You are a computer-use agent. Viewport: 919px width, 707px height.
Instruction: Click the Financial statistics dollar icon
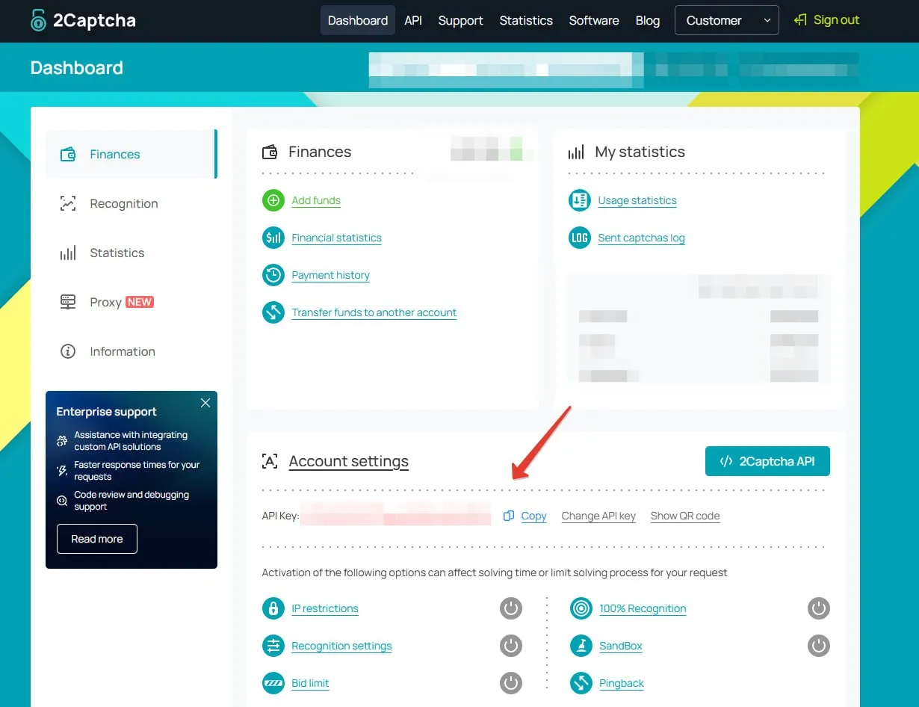tap(273, 238)
